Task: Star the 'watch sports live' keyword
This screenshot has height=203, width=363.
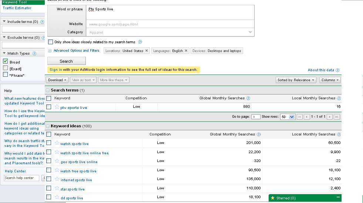Action: pyautogui.click(x=57, y=143)
